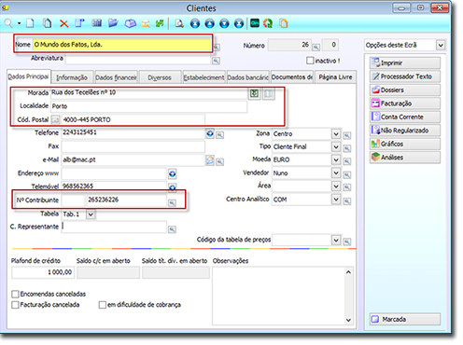Switch to the Dados financeiros tab
The image size is (463, 345).
[x=116, y=77]
